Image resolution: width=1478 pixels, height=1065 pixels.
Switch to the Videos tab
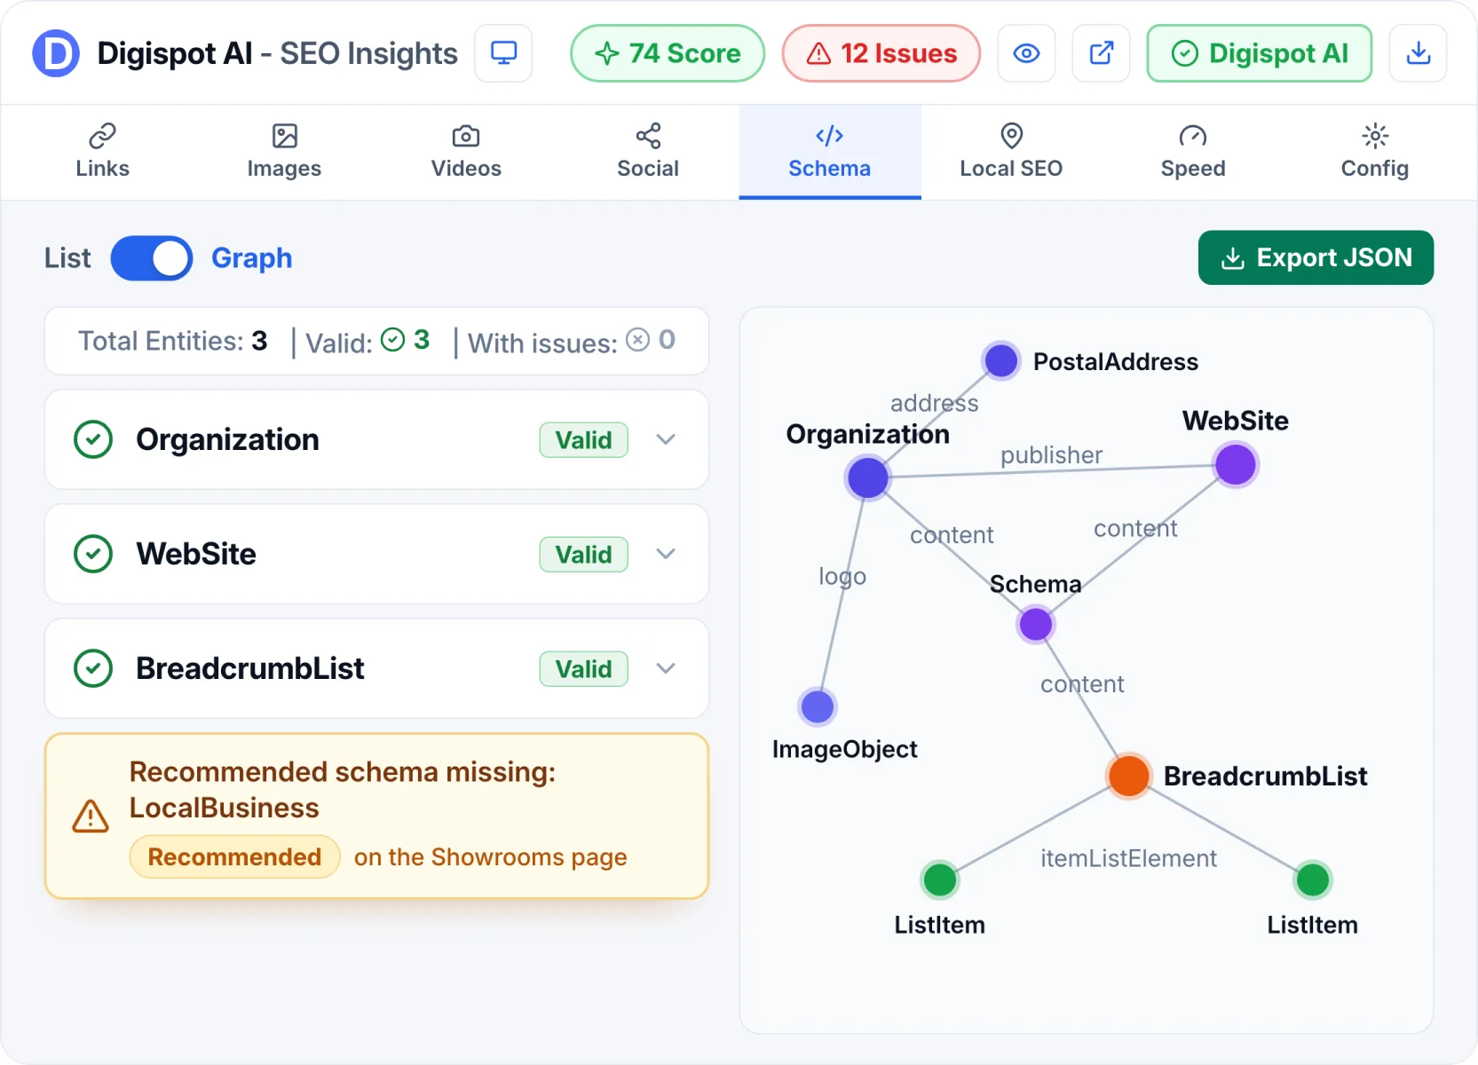point(466,152)
